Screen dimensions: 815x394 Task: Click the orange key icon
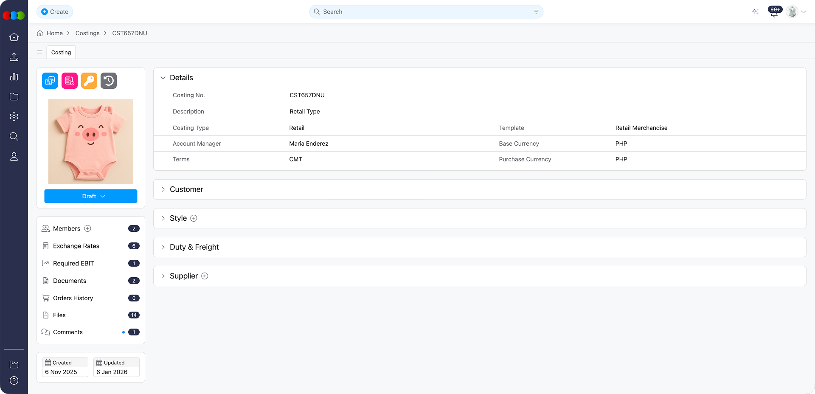89,81
